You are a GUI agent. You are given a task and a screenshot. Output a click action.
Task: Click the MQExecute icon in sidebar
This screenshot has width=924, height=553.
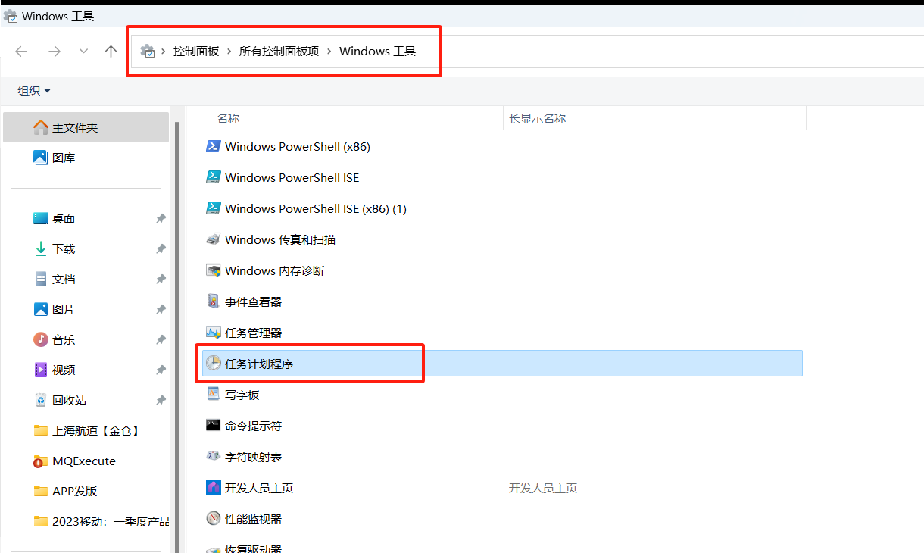(41, 461)
